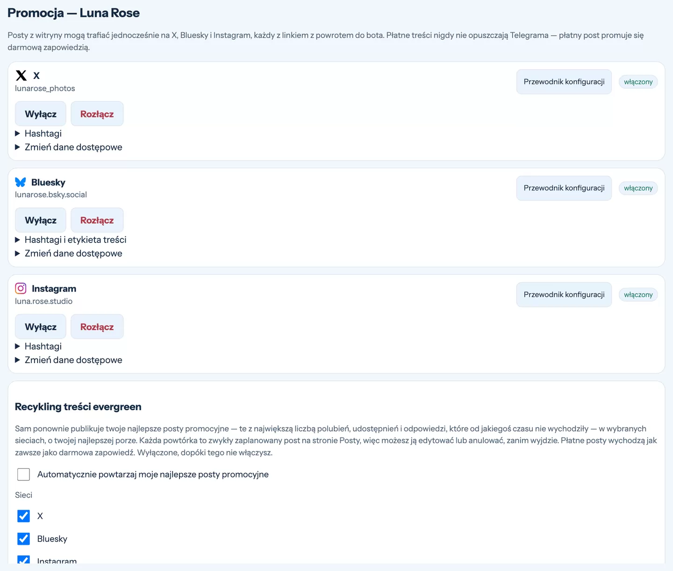Image resolution: width=673 pixels, height=571 pixels.
Task: Click the włączony status badge for Bluesky
Action: click(638, 188)
